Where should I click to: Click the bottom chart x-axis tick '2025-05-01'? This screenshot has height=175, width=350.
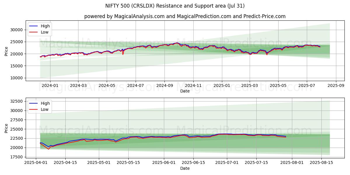tap(98, 163)
